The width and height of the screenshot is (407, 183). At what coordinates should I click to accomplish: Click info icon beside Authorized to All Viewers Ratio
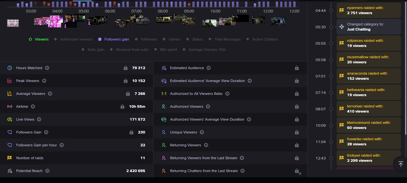[227, 94]
